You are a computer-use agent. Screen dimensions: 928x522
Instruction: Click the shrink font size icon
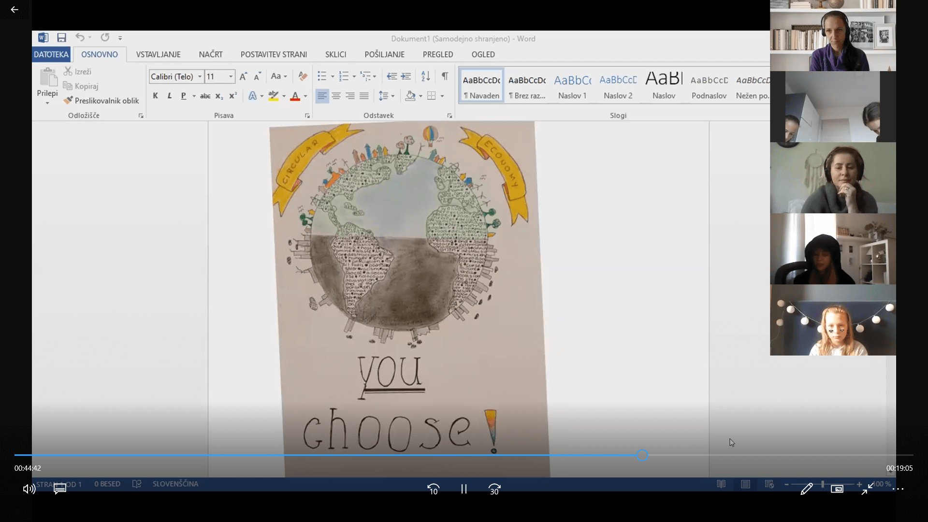[x=258, y=76]
